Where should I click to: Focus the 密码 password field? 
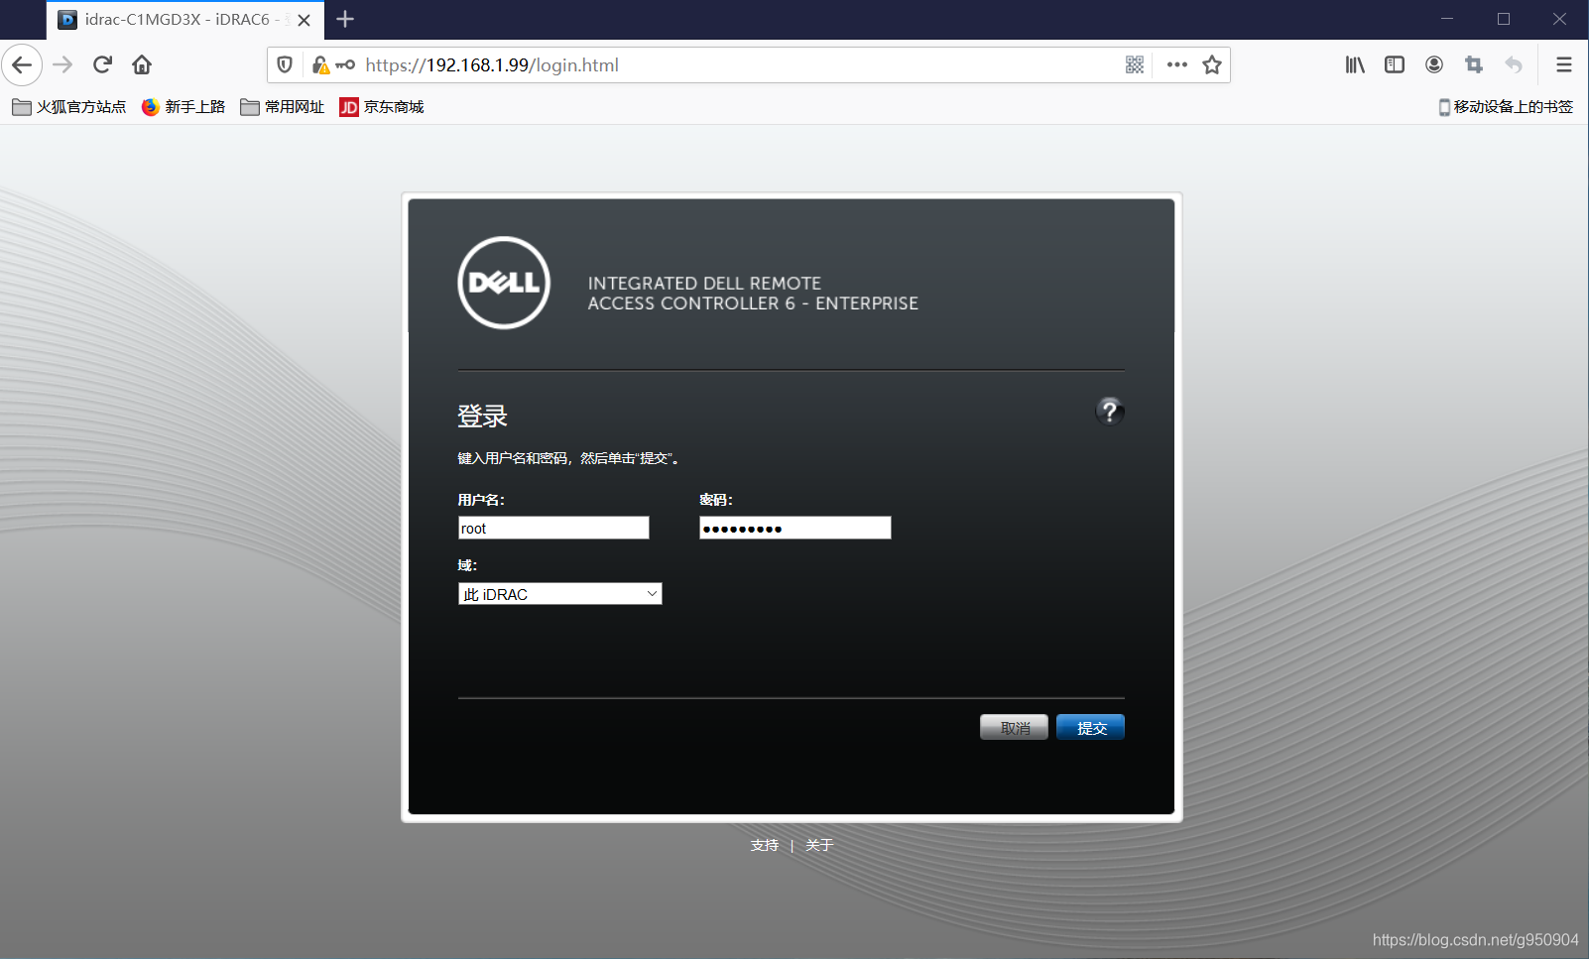click(795, 528)
